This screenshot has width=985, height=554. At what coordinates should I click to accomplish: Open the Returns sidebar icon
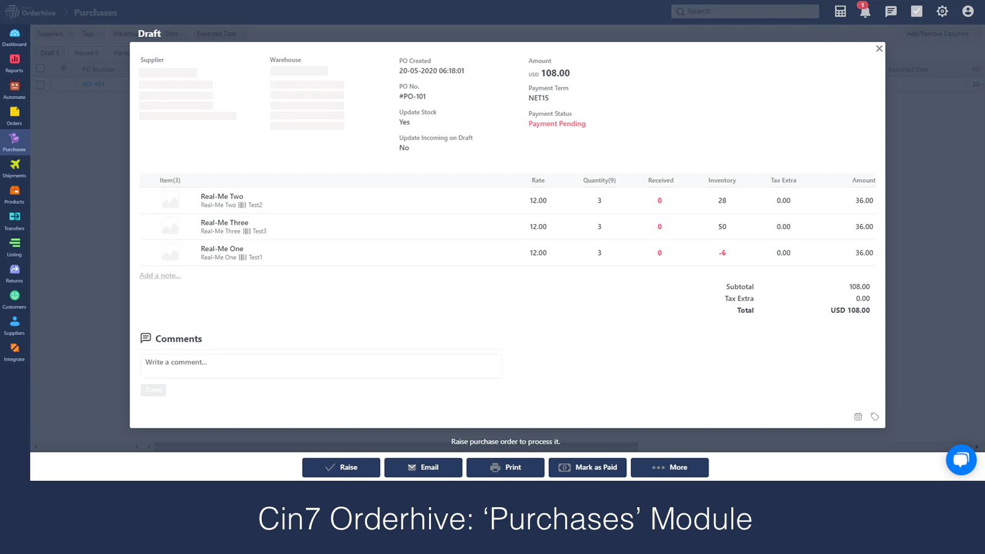pos(14,273)
